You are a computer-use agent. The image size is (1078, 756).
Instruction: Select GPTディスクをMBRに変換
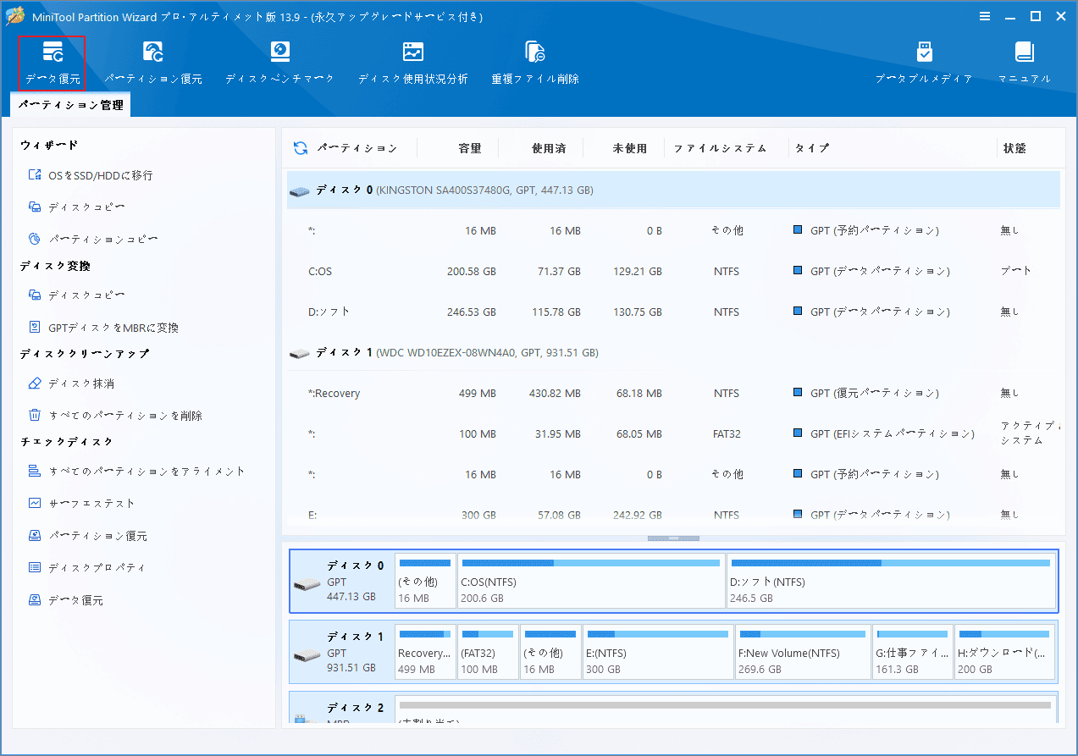(x=103, y=327)
